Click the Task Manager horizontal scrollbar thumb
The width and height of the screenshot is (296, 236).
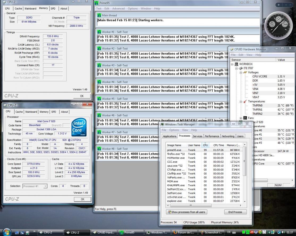click(x=191, y=205)
